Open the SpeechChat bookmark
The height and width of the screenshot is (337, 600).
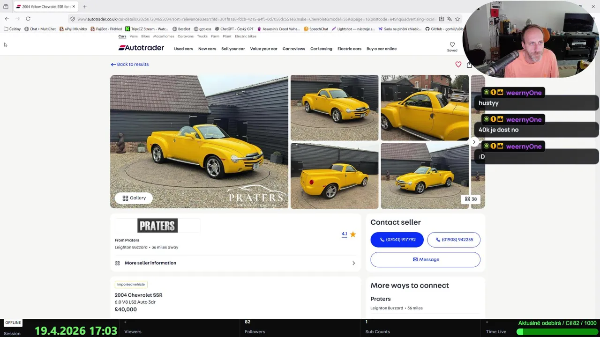pyautogui.click(x=316, y=29)
